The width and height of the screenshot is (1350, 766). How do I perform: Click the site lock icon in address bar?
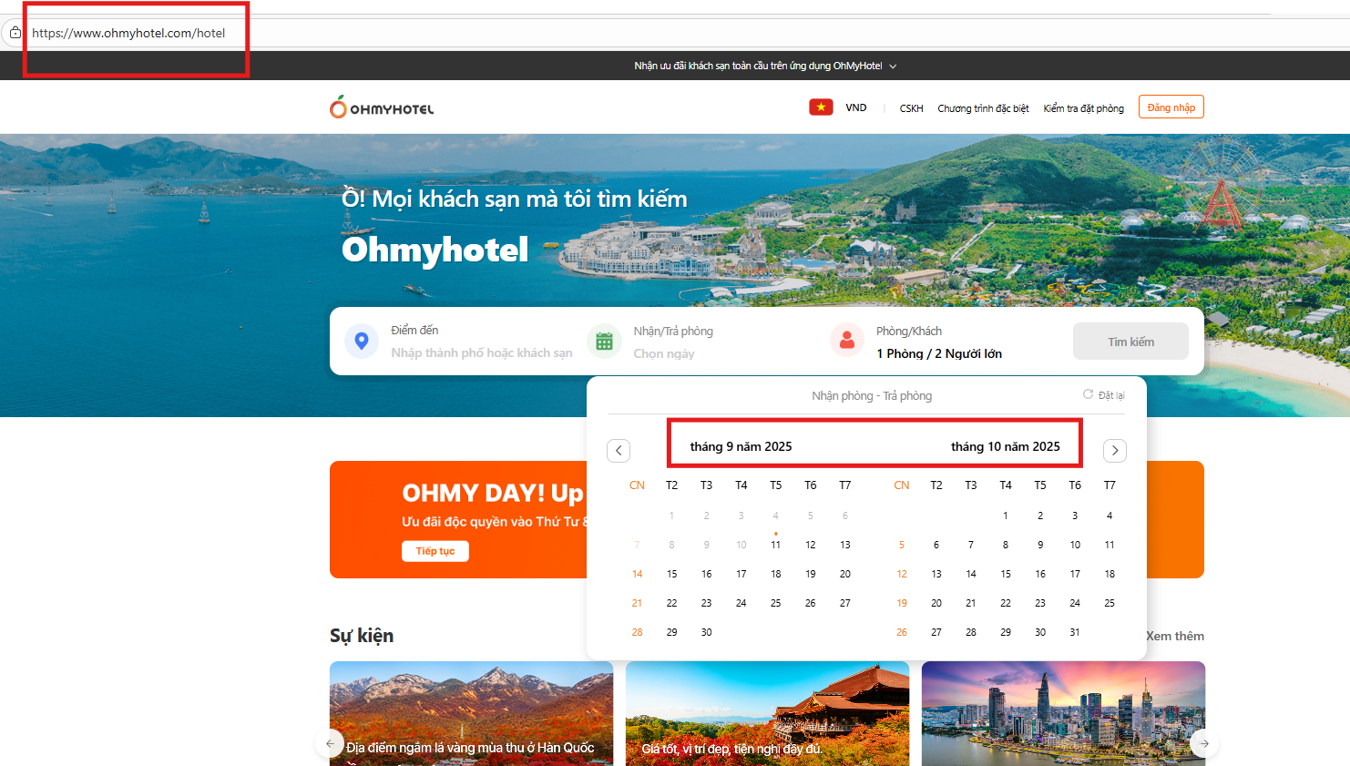[x=15, y=33]
